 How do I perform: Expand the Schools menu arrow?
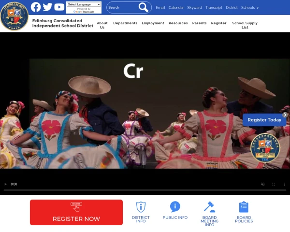click(258, 8)
